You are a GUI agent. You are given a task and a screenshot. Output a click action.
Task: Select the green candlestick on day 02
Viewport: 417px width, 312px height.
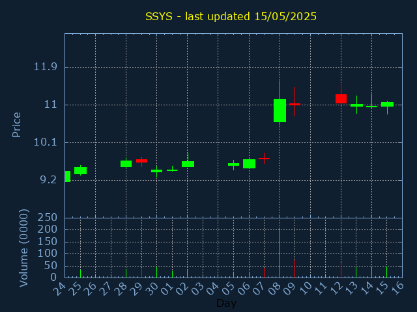pos(188,164)
